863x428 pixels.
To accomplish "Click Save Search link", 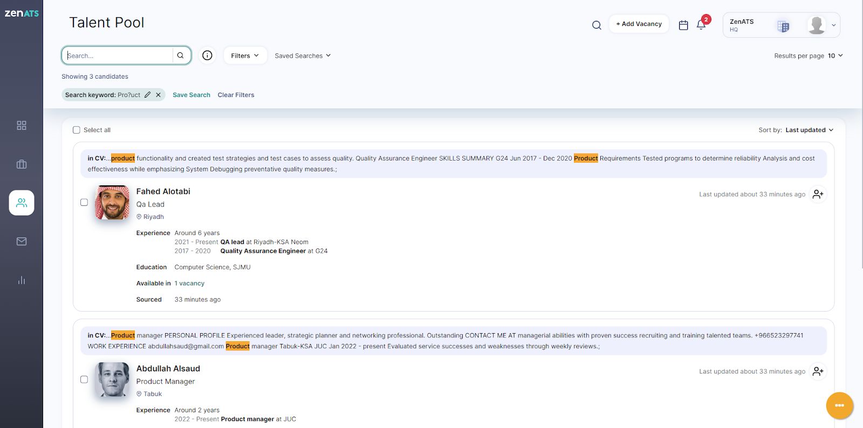I will click(x=191, y=95).
